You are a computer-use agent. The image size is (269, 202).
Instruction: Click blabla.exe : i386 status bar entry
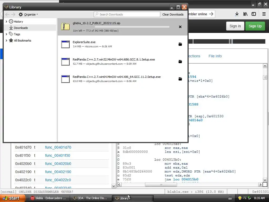(x=195, y=191)
